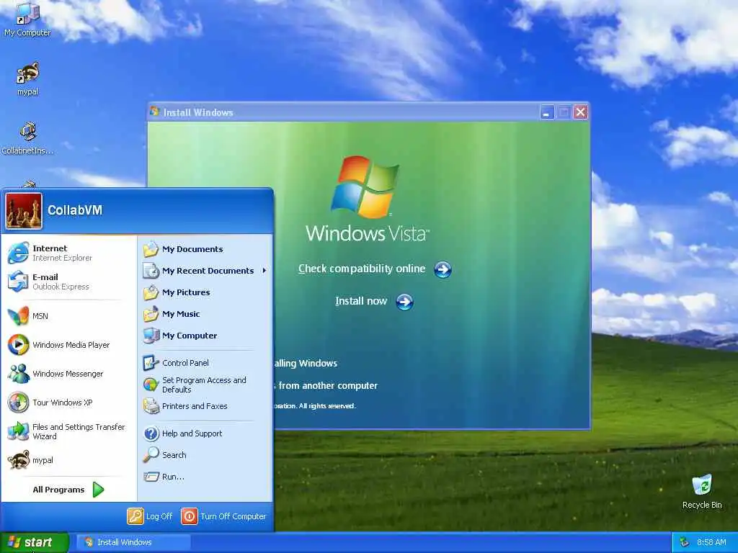Select mypal desktop shortcut

click(x=27, y=78)
